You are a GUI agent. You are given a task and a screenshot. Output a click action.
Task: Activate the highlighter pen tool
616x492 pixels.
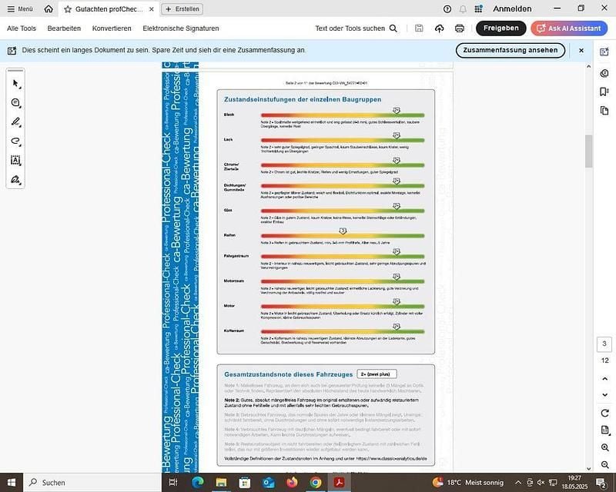pos(15,122)
